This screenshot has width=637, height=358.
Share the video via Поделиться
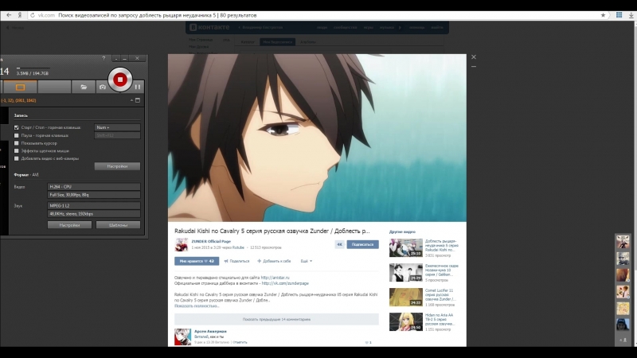point(236,261)
